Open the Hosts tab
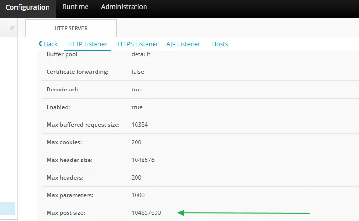Viewport: 359px width, 221px height. point(220,44)
